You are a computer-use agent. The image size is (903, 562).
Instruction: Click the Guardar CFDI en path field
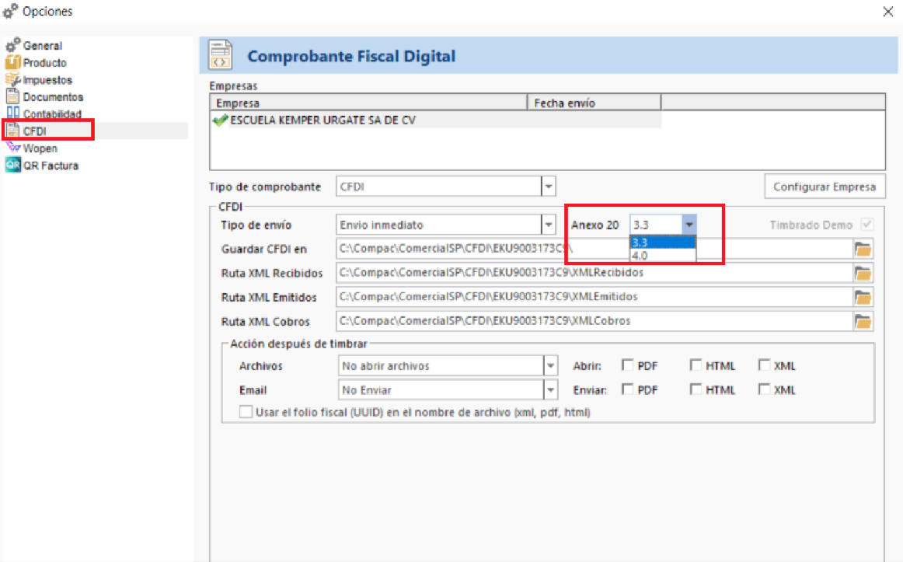pyautogui.click(x=594, y=249)
